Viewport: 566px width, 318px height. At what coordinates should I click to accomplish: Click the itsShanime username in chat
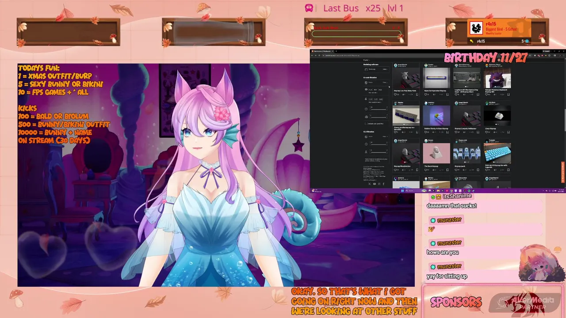point(457,196)
